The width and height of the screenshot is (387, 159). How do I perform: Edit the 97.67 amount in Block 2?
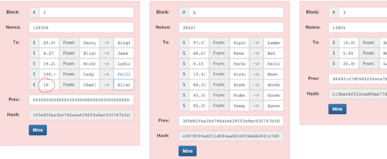[199, 43]
